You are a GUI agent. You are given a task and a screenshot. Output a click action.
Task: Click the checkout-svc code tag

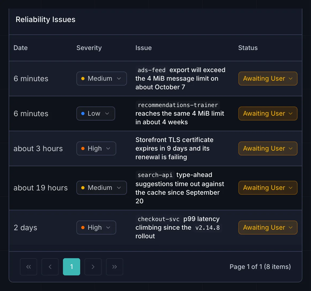pyautogui.click(x=158, y=219)
